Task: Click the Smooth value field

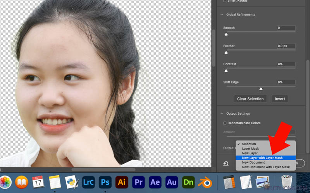Action: (286, 28)
